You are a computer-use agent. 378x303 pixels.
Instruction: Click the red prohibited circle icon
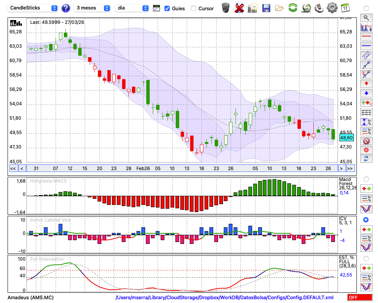366,141
